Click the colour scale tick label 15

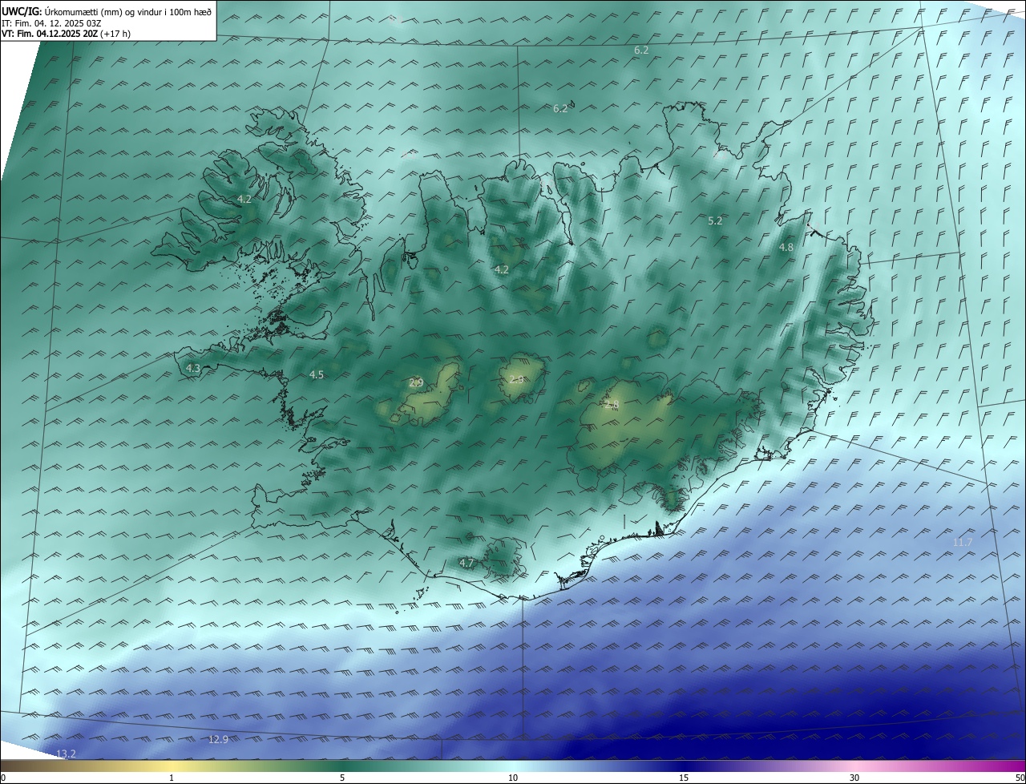684,778
